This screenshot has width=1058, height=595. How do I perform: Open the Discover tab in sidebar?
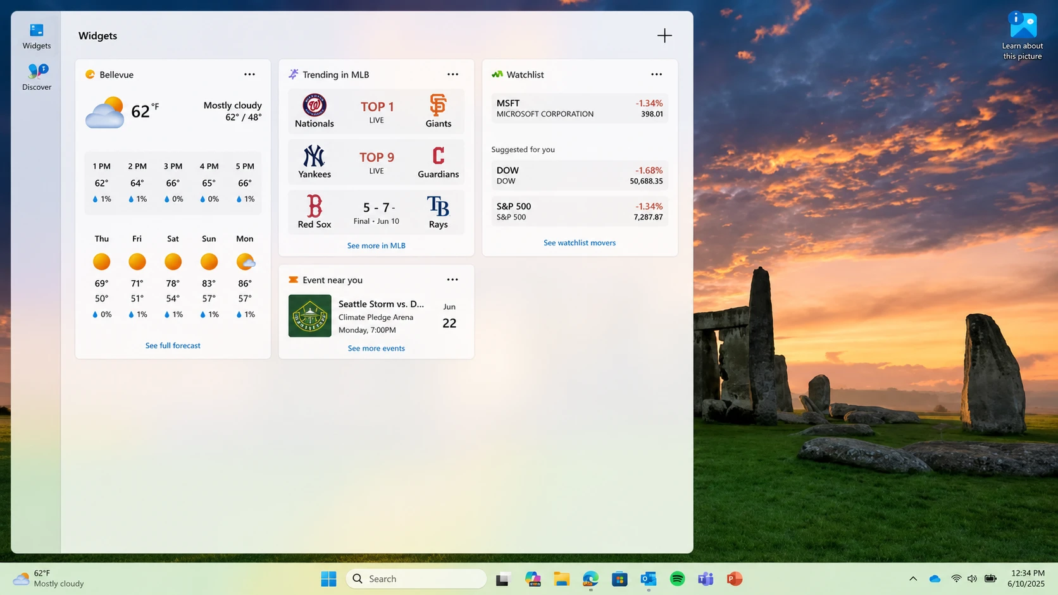point(37,77)
